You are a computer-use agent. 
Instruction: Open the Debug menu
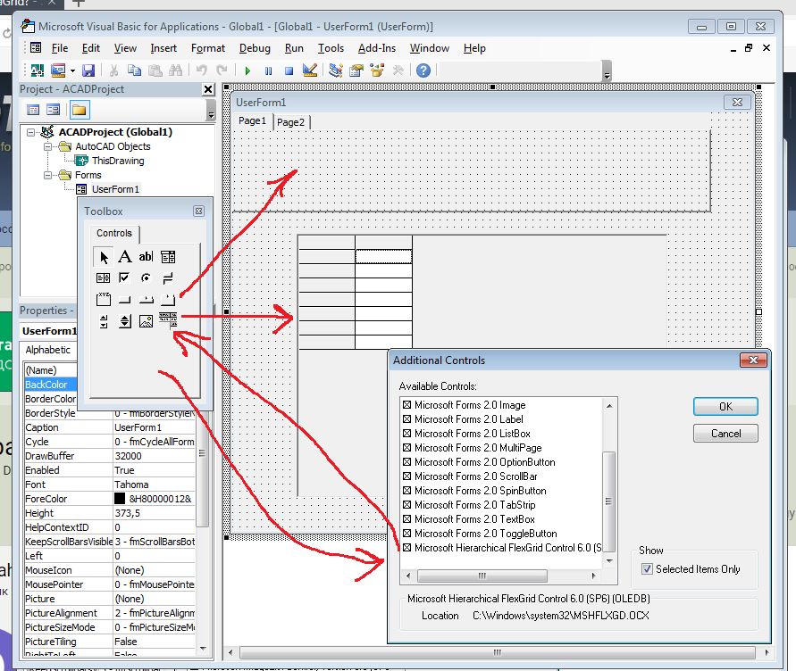(x=255, y=48)
